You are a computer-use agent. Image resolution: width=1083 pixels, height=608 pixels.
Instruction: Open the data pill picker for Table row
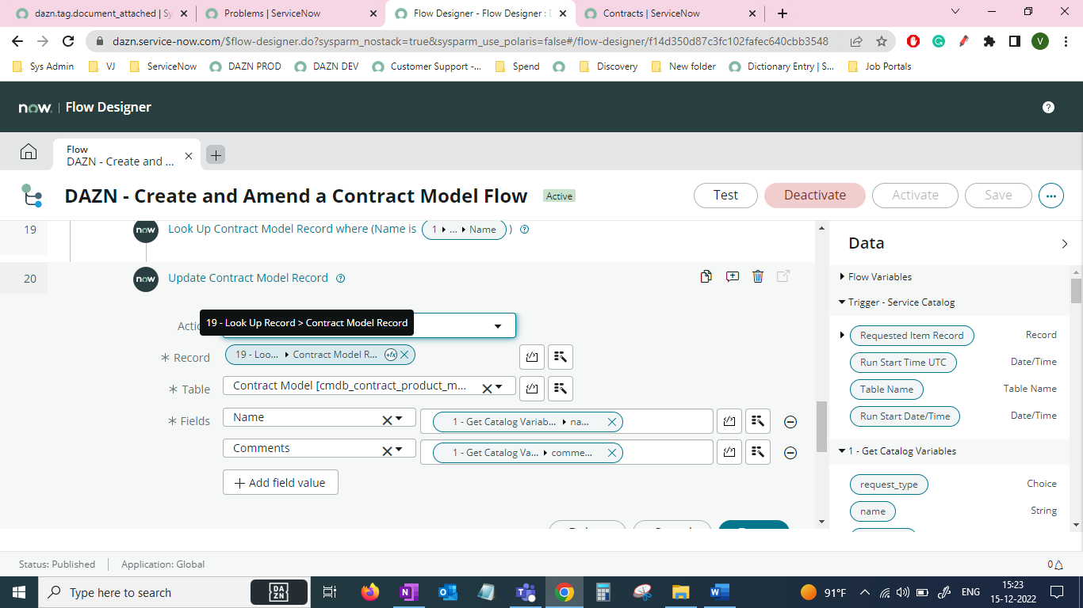(561, 389)
